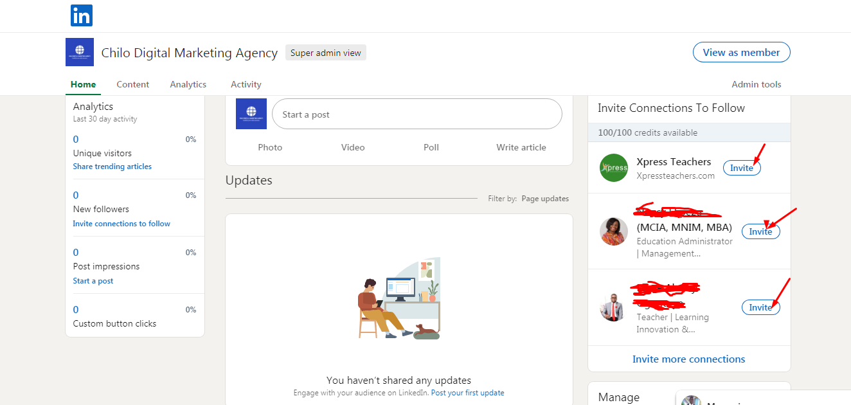
Task: Go to the Activity tab
Action: tap(246, 84)
